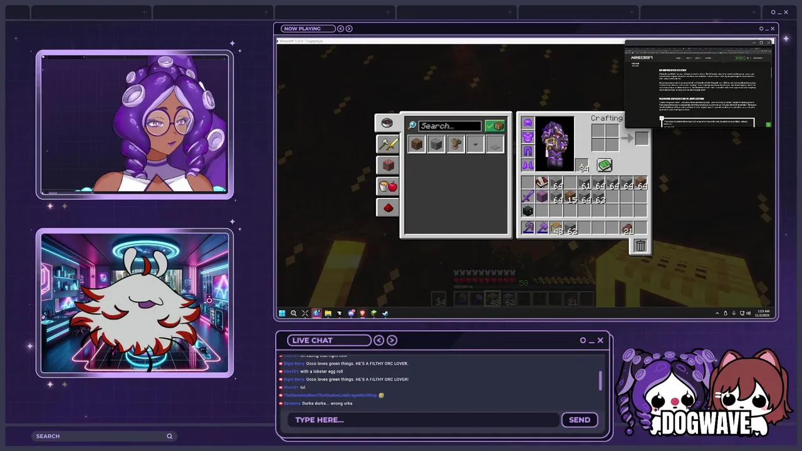This screenshot has width=802, height=451.
Task: Click the crafting output slot
Action: [x=641, y=138]
